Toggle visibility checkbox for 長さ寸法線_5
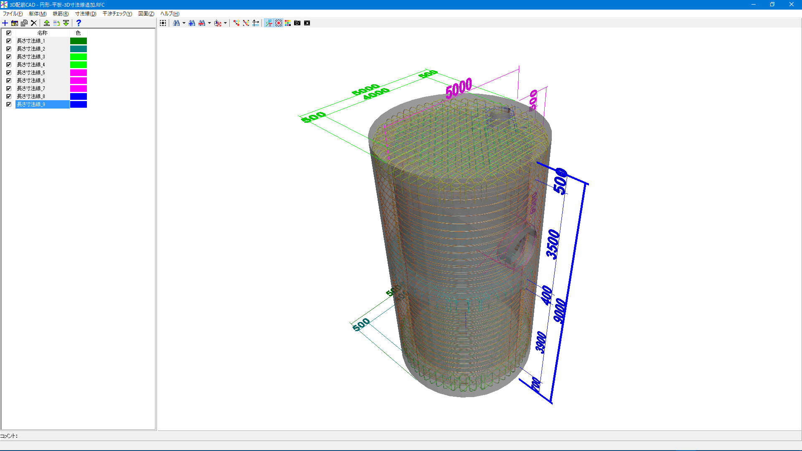The width and height of the screenshot is (802, 451). click(9, 73)
